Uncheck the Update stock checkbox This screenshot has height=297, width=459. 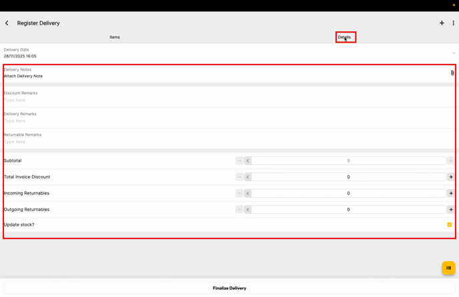click(450, 225)
